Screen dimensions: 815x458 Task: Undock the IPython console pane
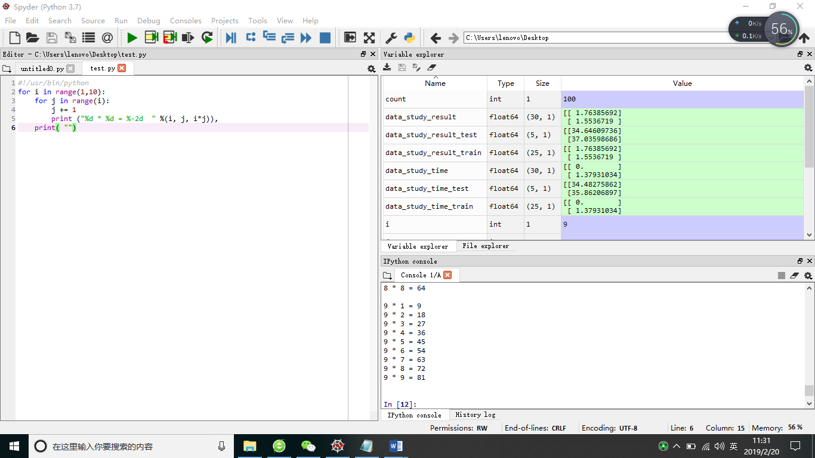[x=800, y=261]
